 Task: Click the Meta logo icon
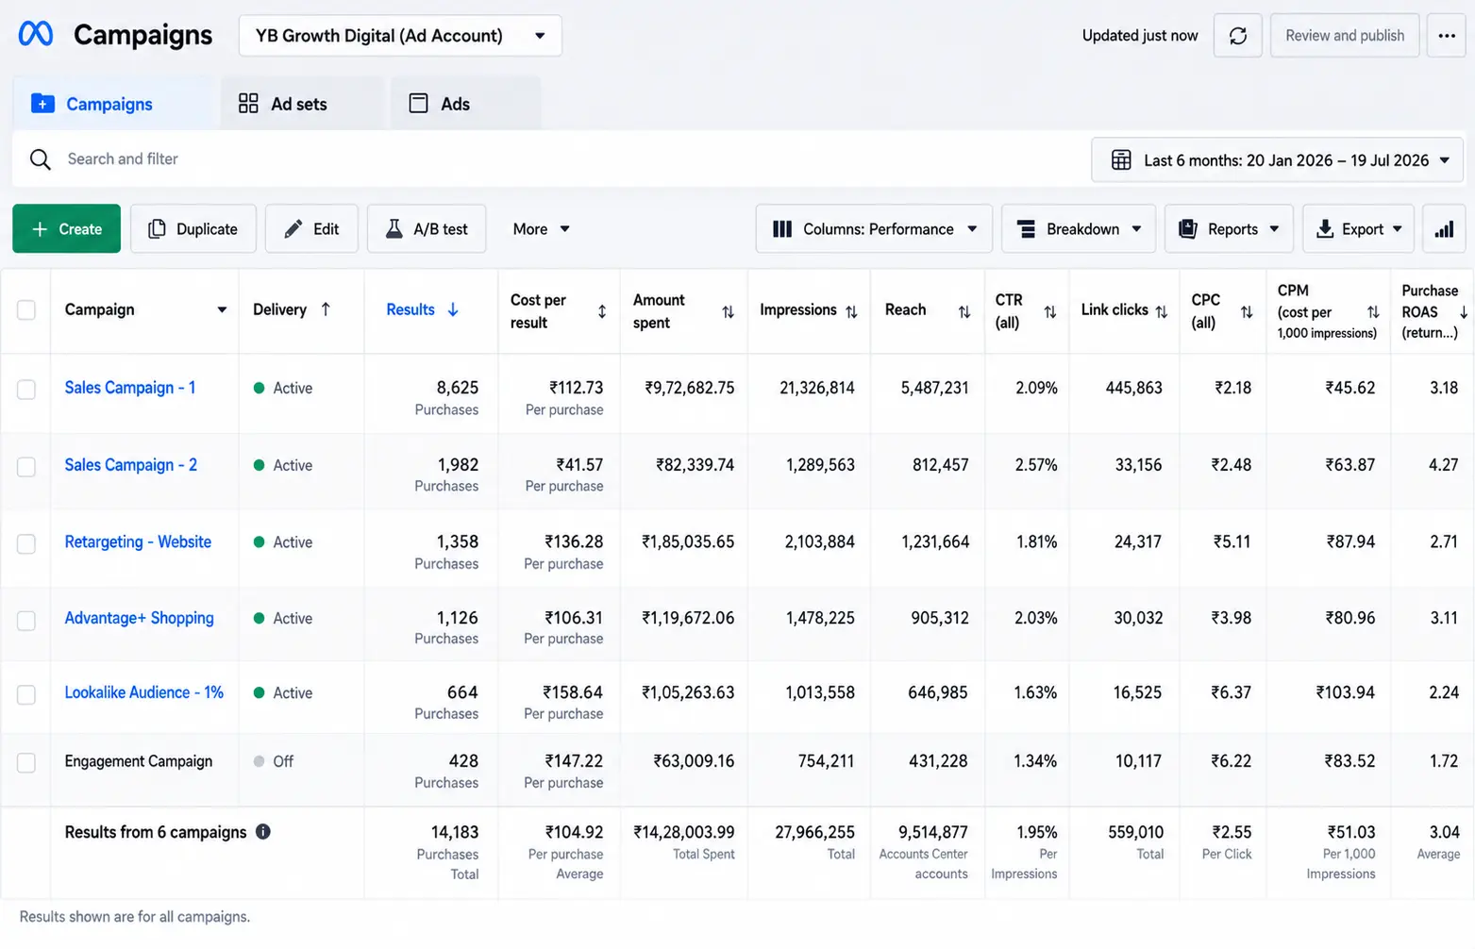coord(36,34)
